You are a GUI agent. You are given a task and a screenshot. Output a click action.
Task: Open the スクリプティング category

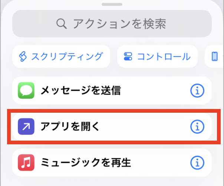tap(61, 57)
